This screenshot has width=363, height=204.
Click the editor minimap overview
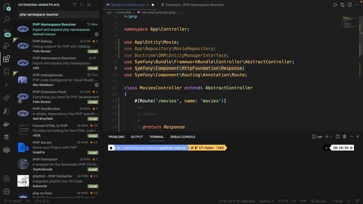(350, 23)
